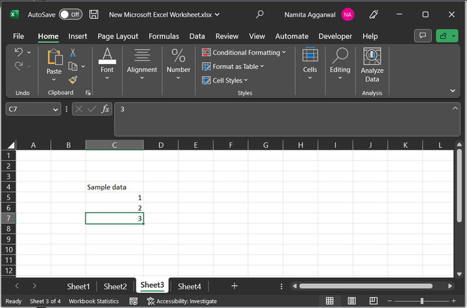
Task: Click the Save icon in title bar
Action: coord(94,14)
